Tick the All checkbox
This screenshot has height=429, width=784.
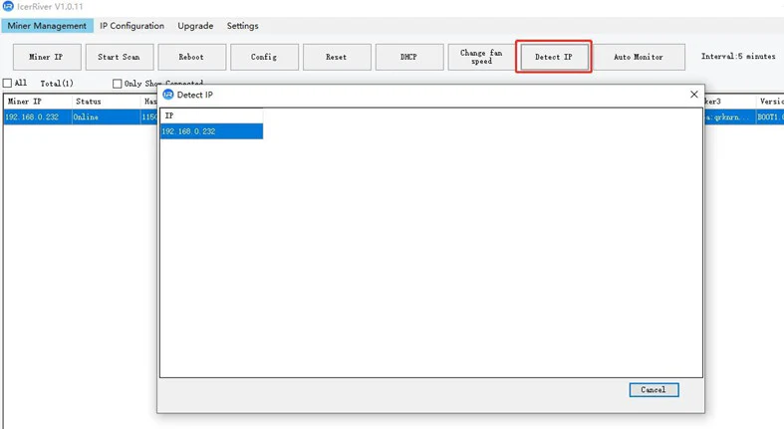click(x=8, y=84)
